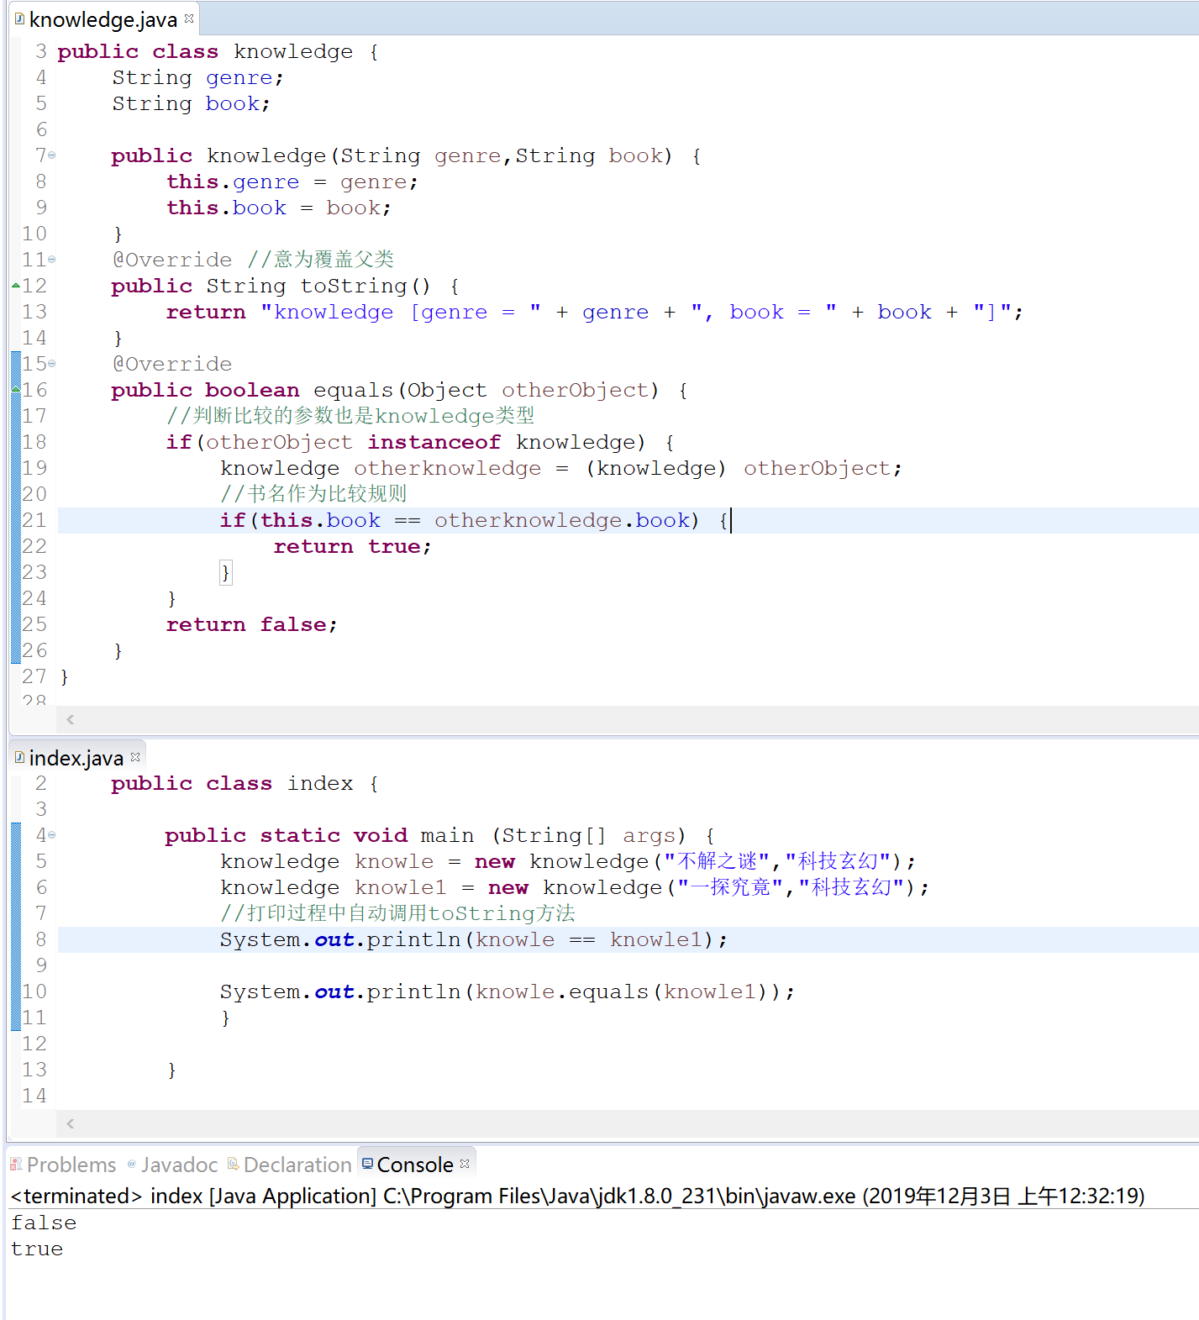Click the comment about knowledge类型 on line 17
Screen dimensions: 1199x1320
[x=350, y=415]
